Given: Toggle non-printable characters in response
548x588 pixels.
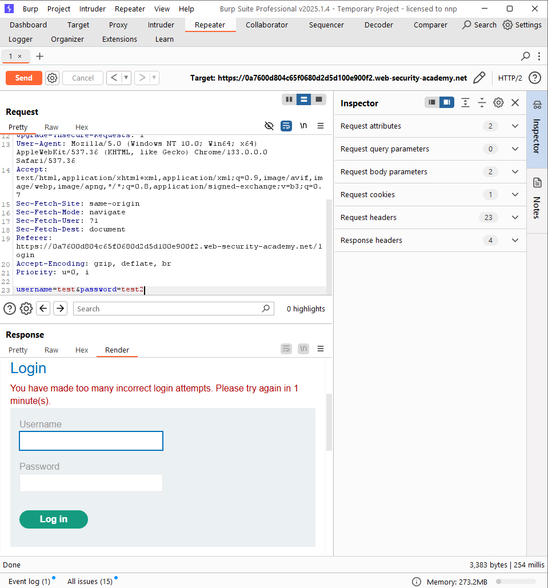Looking at the screenshot, I should pos(303,349).
